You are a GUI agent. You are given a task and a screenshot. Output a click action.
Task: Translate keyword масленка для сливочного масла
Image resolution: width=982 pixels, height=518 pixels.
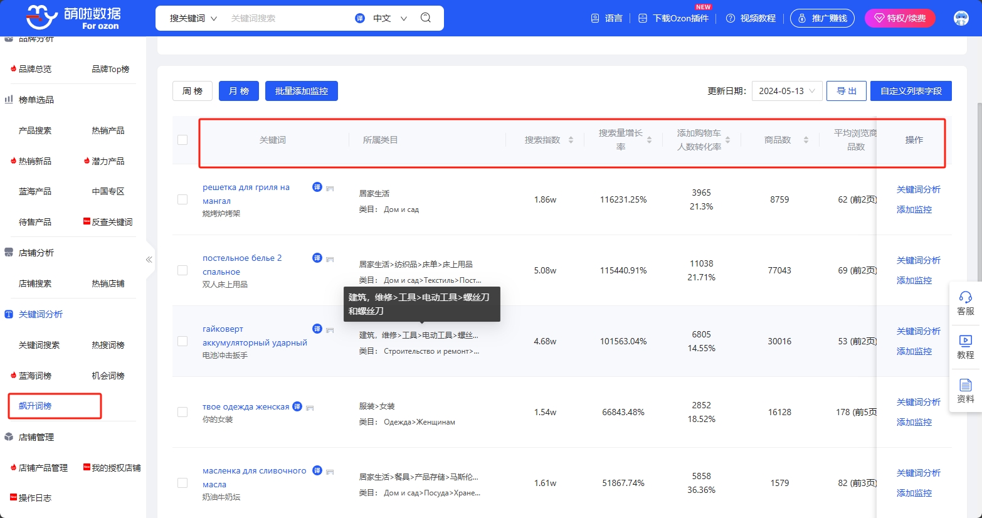click(317, 470)
